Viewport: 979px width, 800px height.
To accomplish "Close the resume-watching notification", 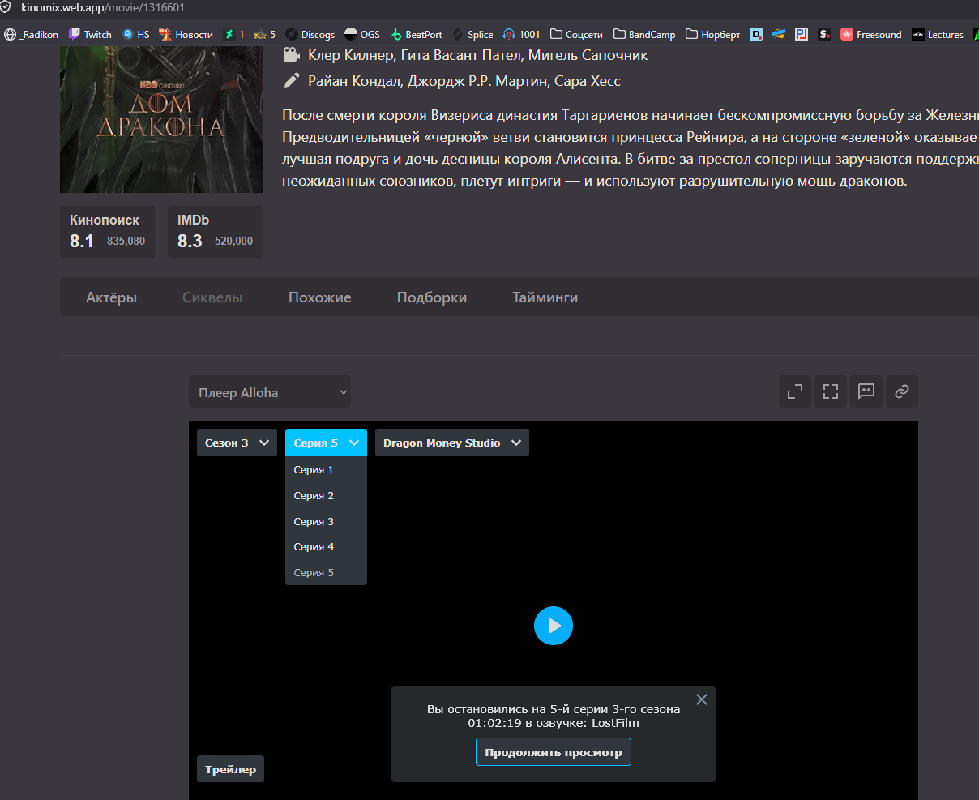I will point(702,699).
